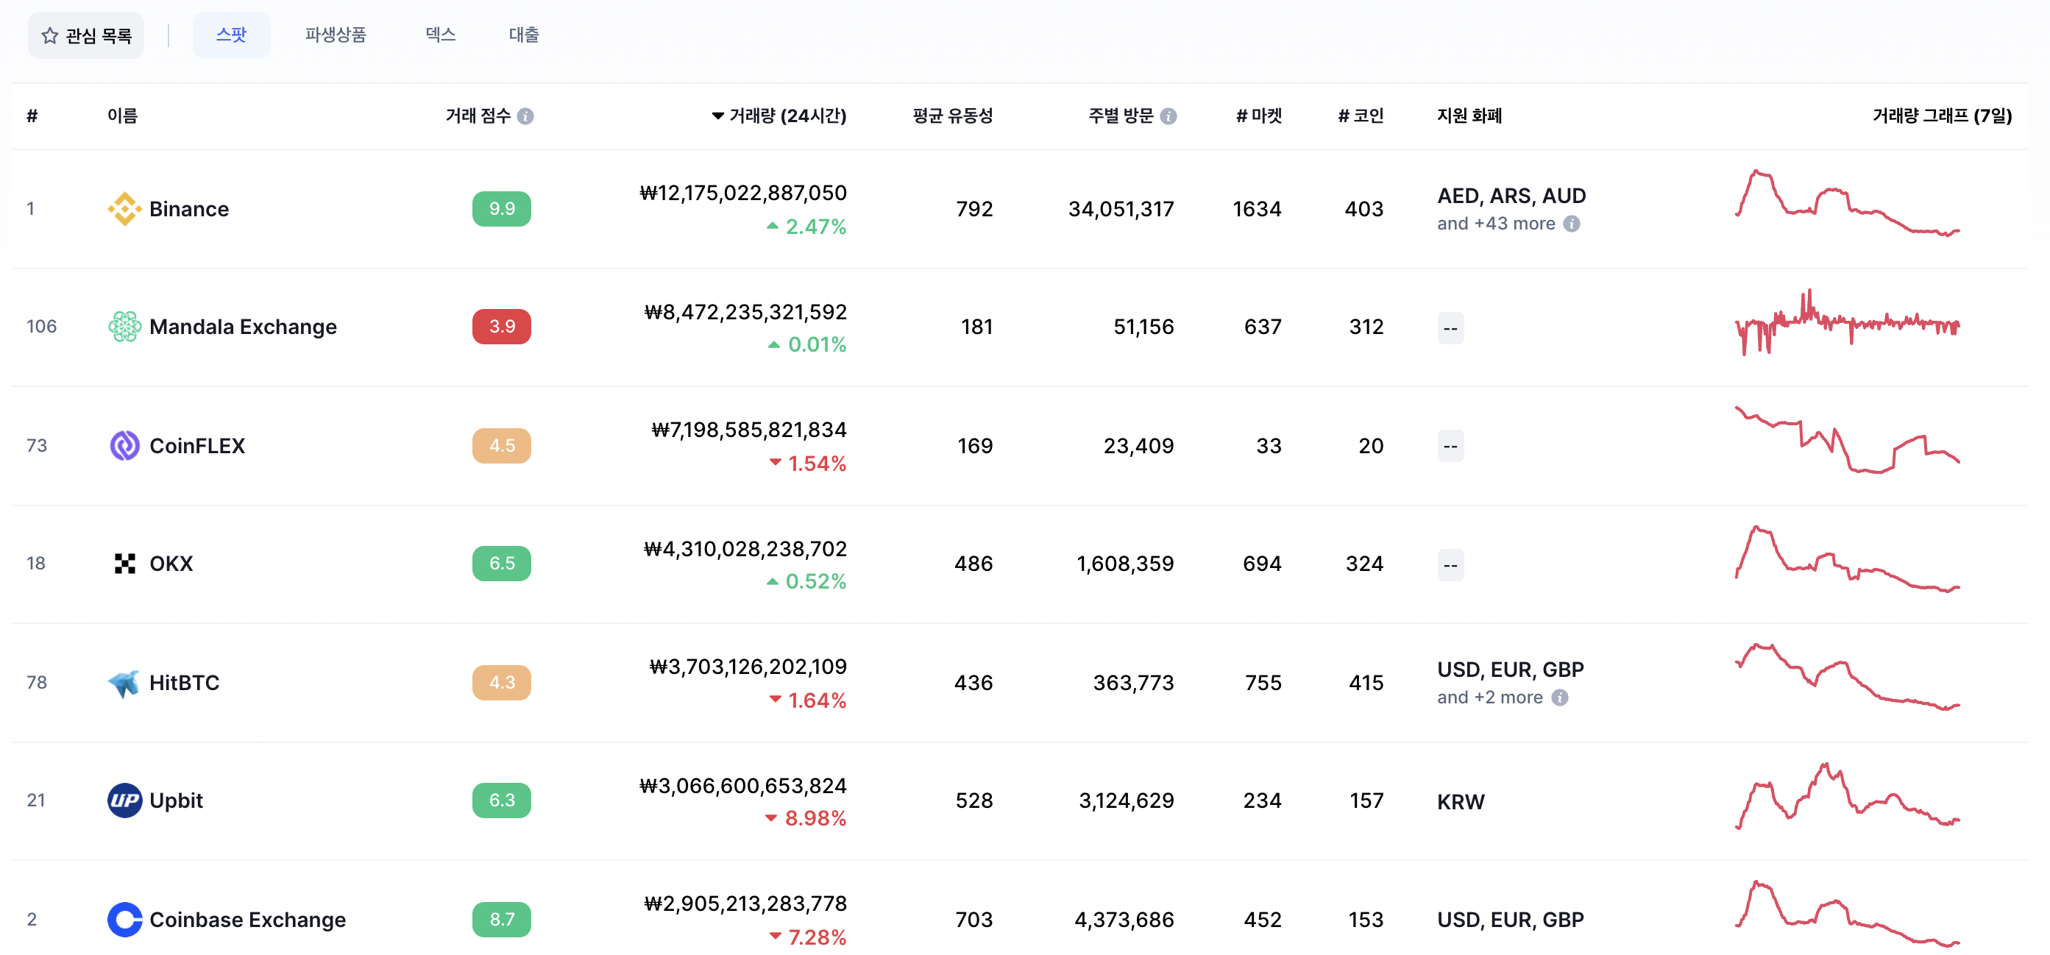Click Binance's 9.9 score badge
Screen dimensions: 2050x955
[x=502, y=208]
